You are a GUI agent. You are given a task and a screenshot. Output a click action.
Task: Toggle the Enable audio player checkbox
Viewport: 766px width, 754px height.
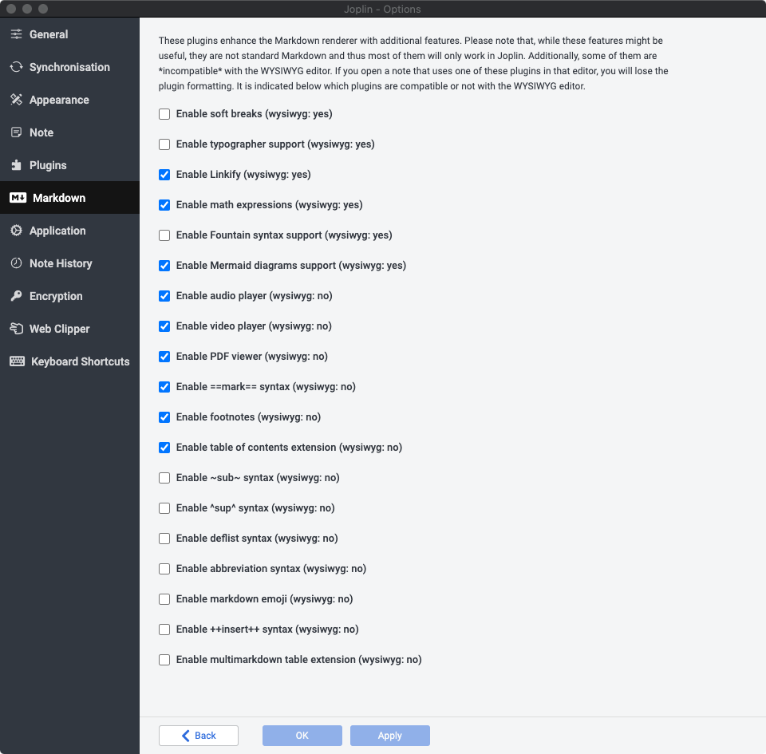[164, 296]
